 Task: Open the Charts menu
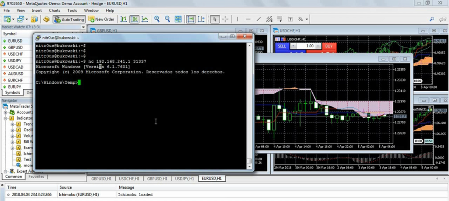[x=54, y=11]
